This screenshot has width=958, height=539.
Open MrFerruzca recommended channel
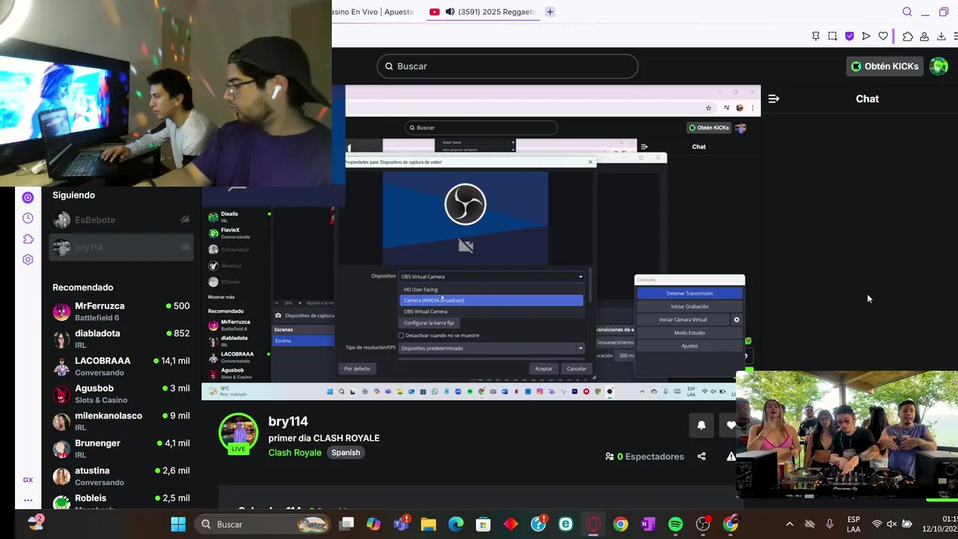tap(121, 311)
